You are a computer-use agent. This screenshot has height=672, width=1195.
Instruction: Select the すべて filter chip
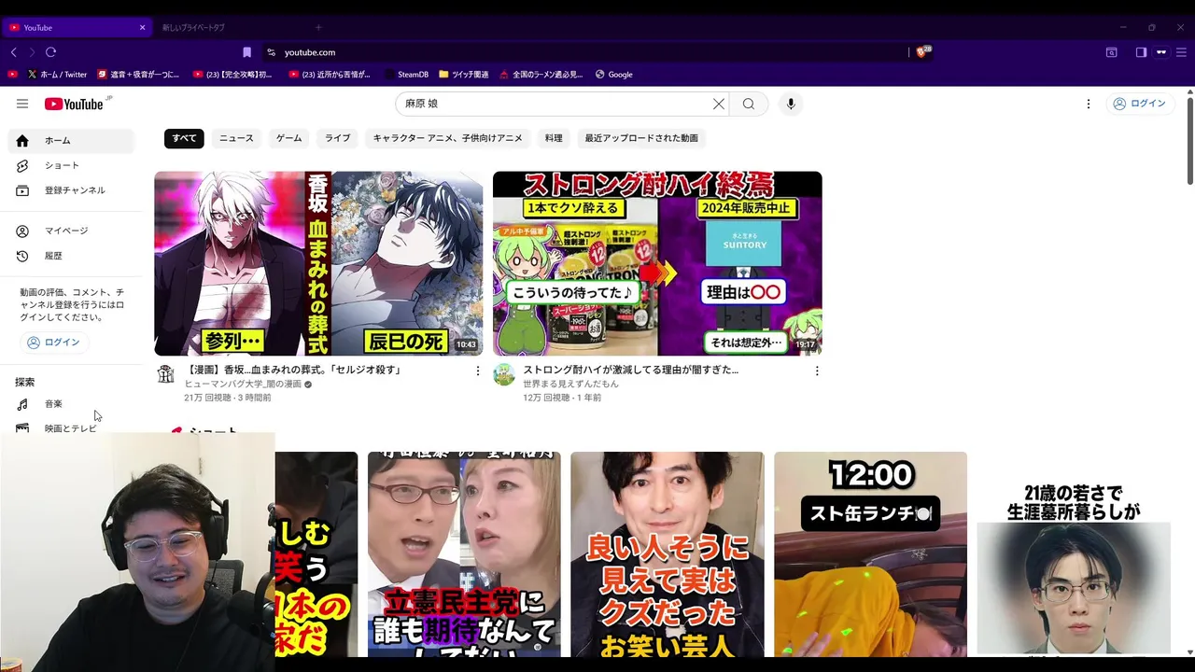(x=184, y=138)
